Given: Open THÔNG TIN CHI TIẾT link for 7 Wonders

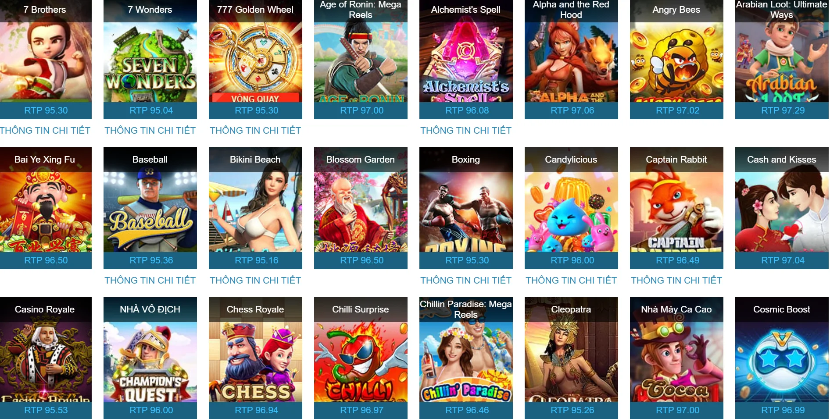Looking at the screenshot, I should click(150, 131).
